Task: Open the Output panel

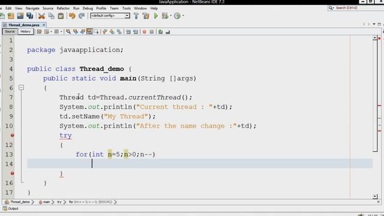Action: [x=11, y=209]
